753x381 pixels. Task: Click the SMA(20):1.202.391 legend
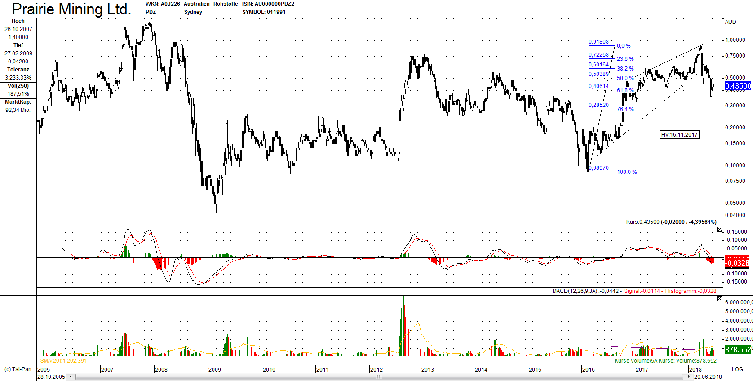pyautogui.click(x=63, y=361)
